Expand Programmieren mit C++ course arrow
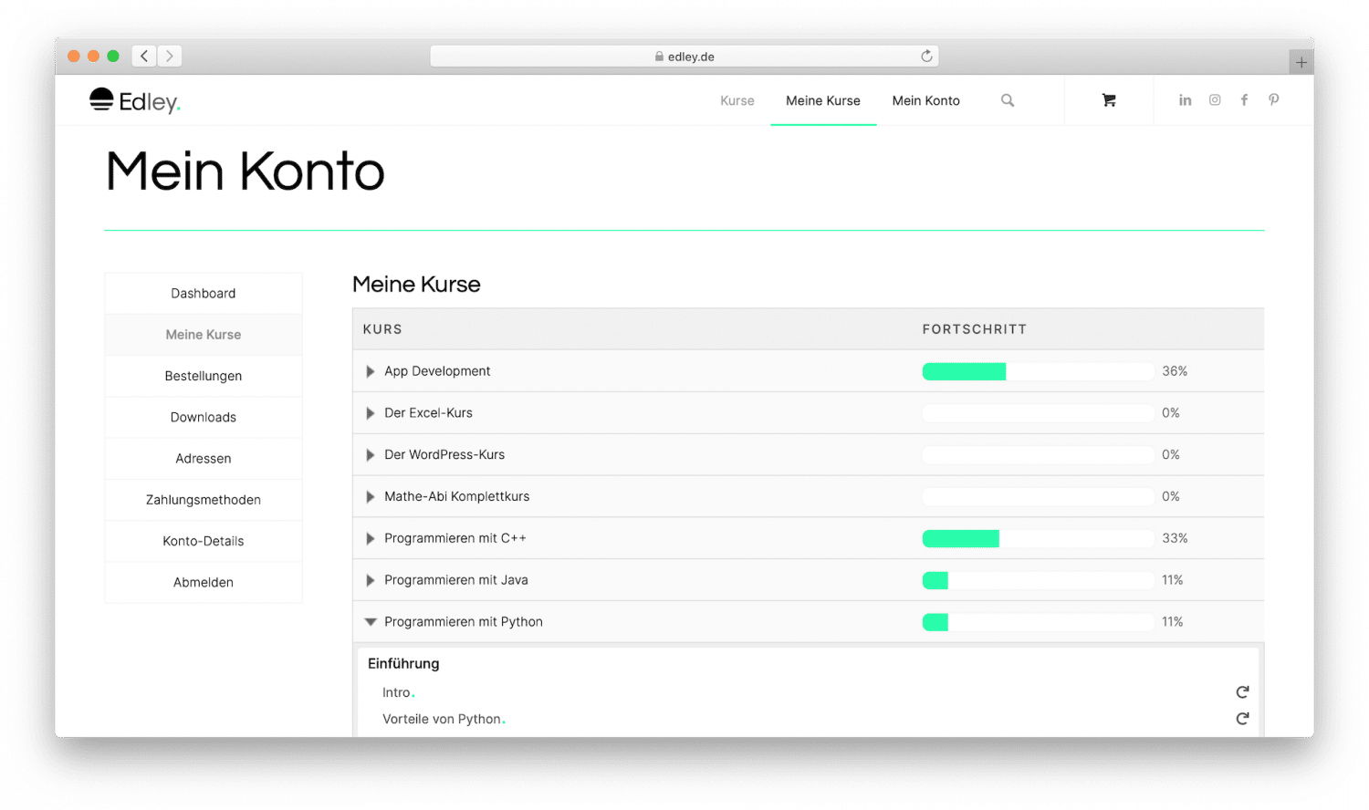 click(x=371, y=538)
